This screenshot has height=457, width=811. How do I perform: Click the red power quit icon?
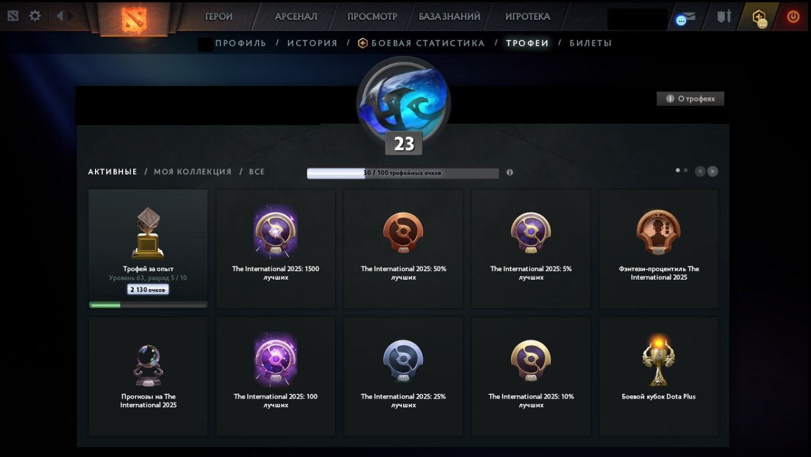(793, 17)
